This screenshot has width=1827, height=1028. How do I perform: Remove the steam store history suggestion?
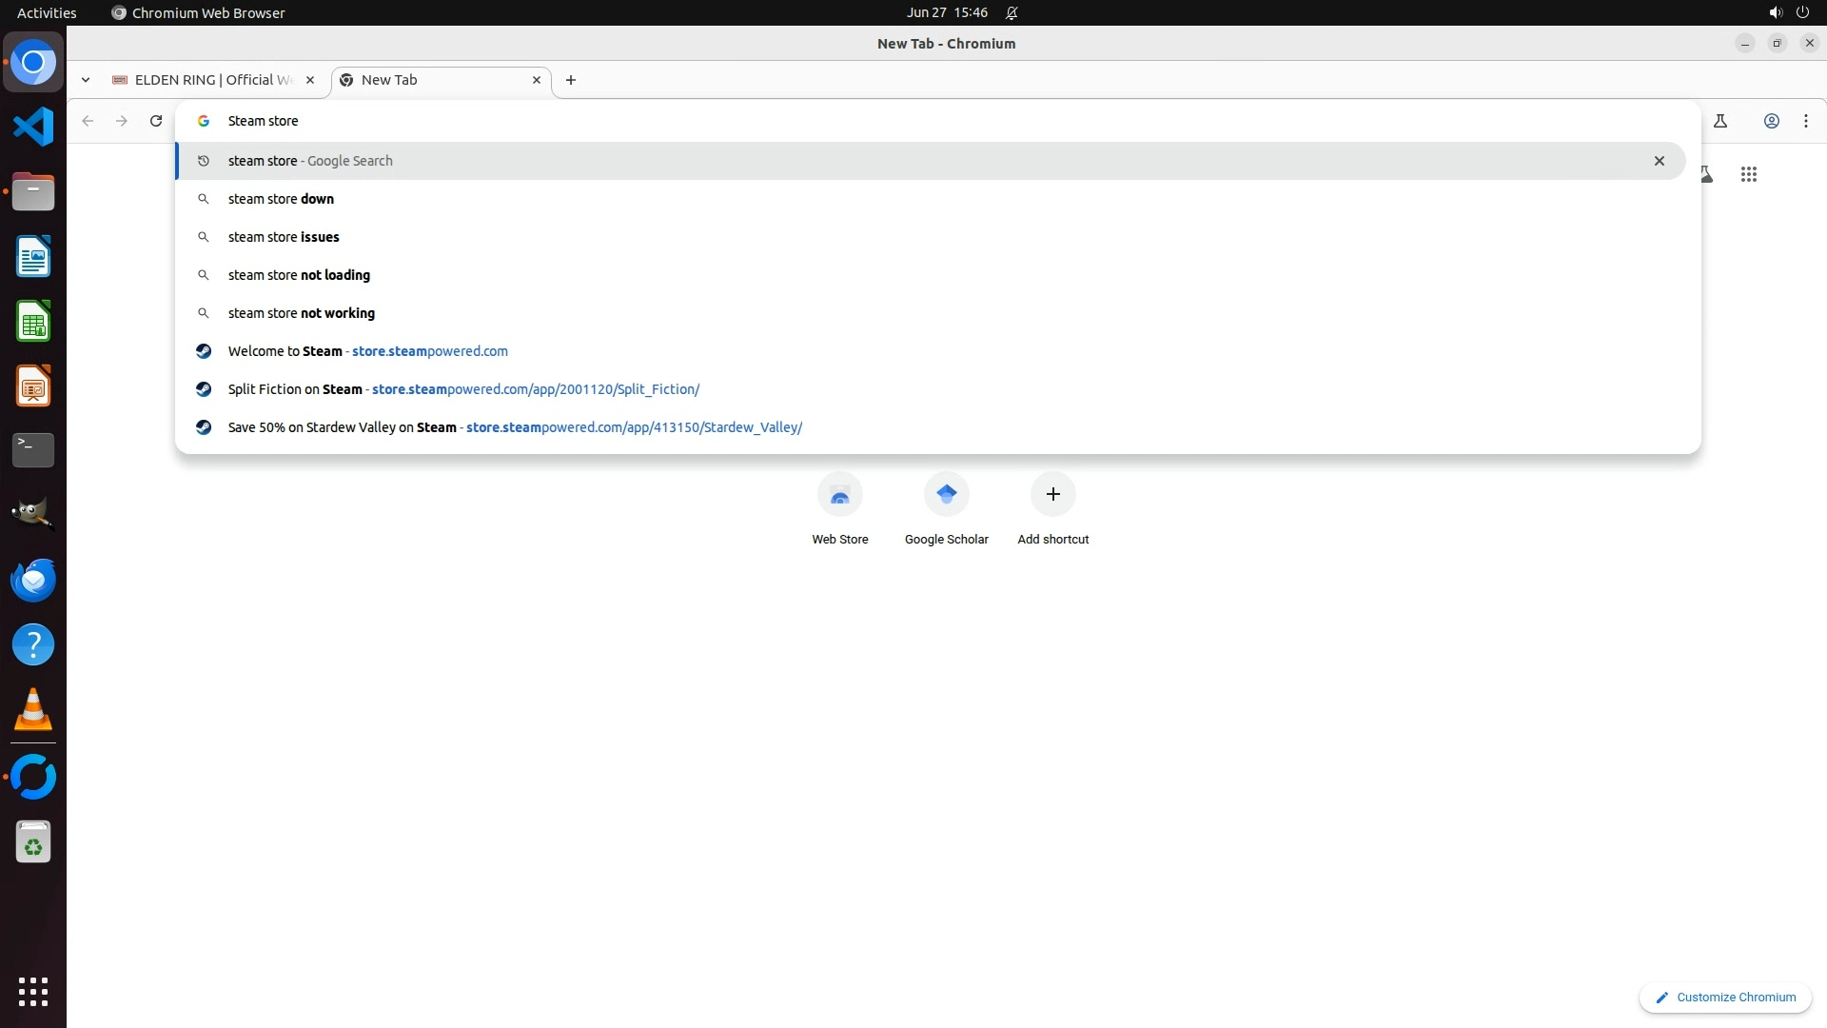click(1659, 161)
